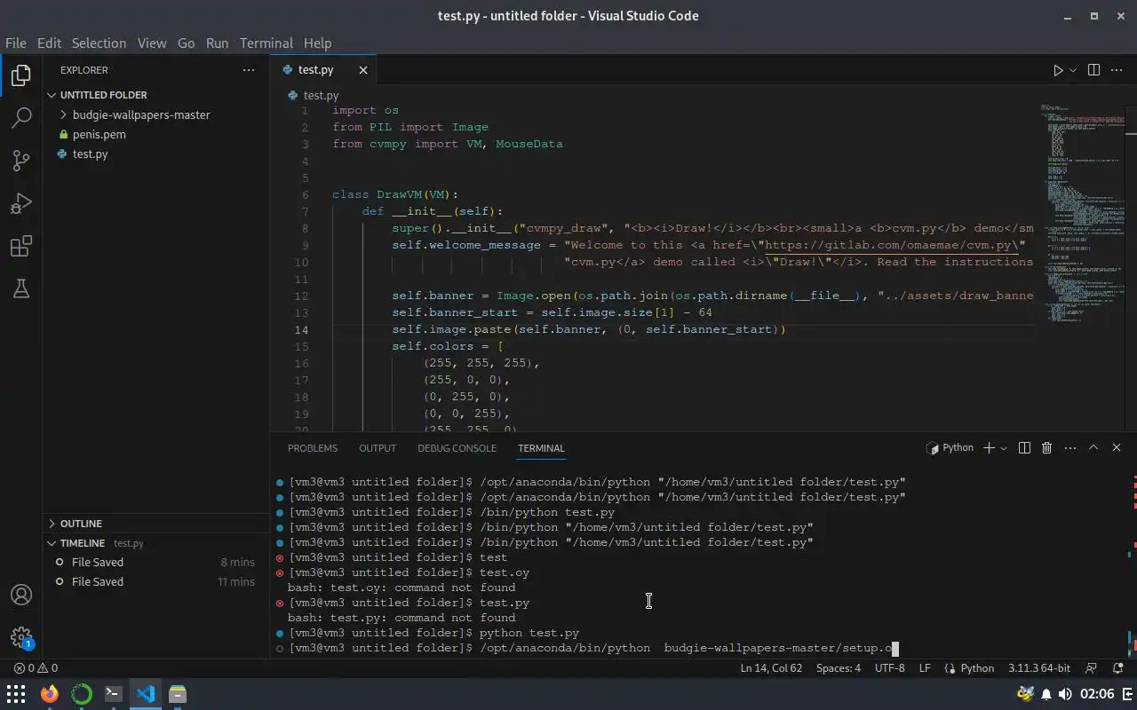Viewport: 1137px width, 710px height.
Task: Click errors and warnings status indicator
Action: 36,668
